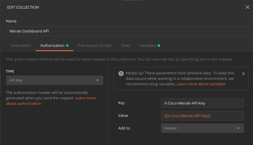Screen dimensions: 253x145
Task: Click the Edit Collection dialog title
Action: 23,7
